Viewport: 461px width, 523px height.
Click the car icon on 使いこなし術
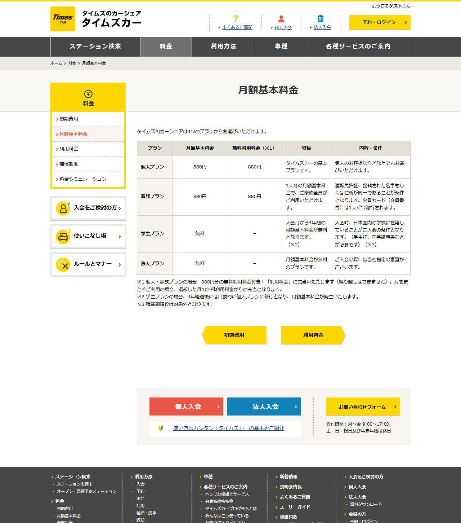click(63, 237)
